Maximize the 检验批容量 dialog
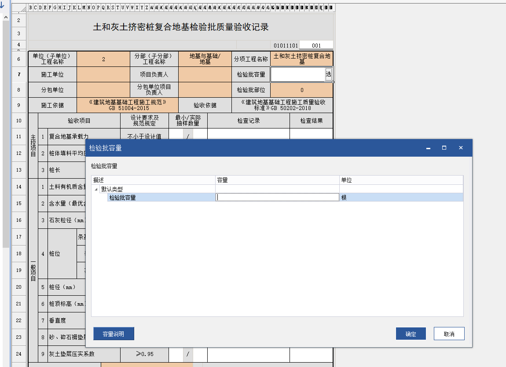 pos(444,148)
